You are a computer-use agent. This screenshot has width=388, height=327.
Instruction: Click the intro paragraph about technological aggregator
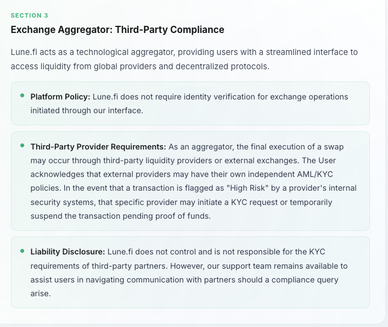(x=184, y=59)
